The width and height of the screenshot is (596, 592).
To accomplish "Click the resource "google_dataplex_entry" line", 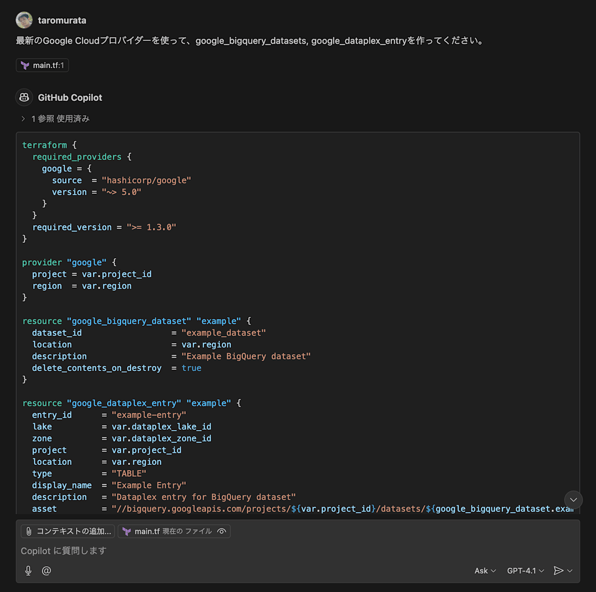I will coord(132,403).
